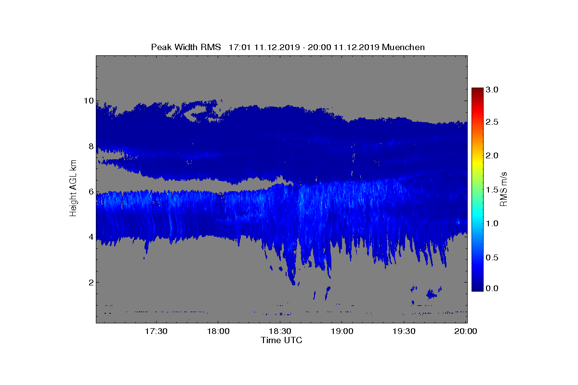Click the height label '6'
The height and width of the screenshot is (385, 578).
click(91, 192)
